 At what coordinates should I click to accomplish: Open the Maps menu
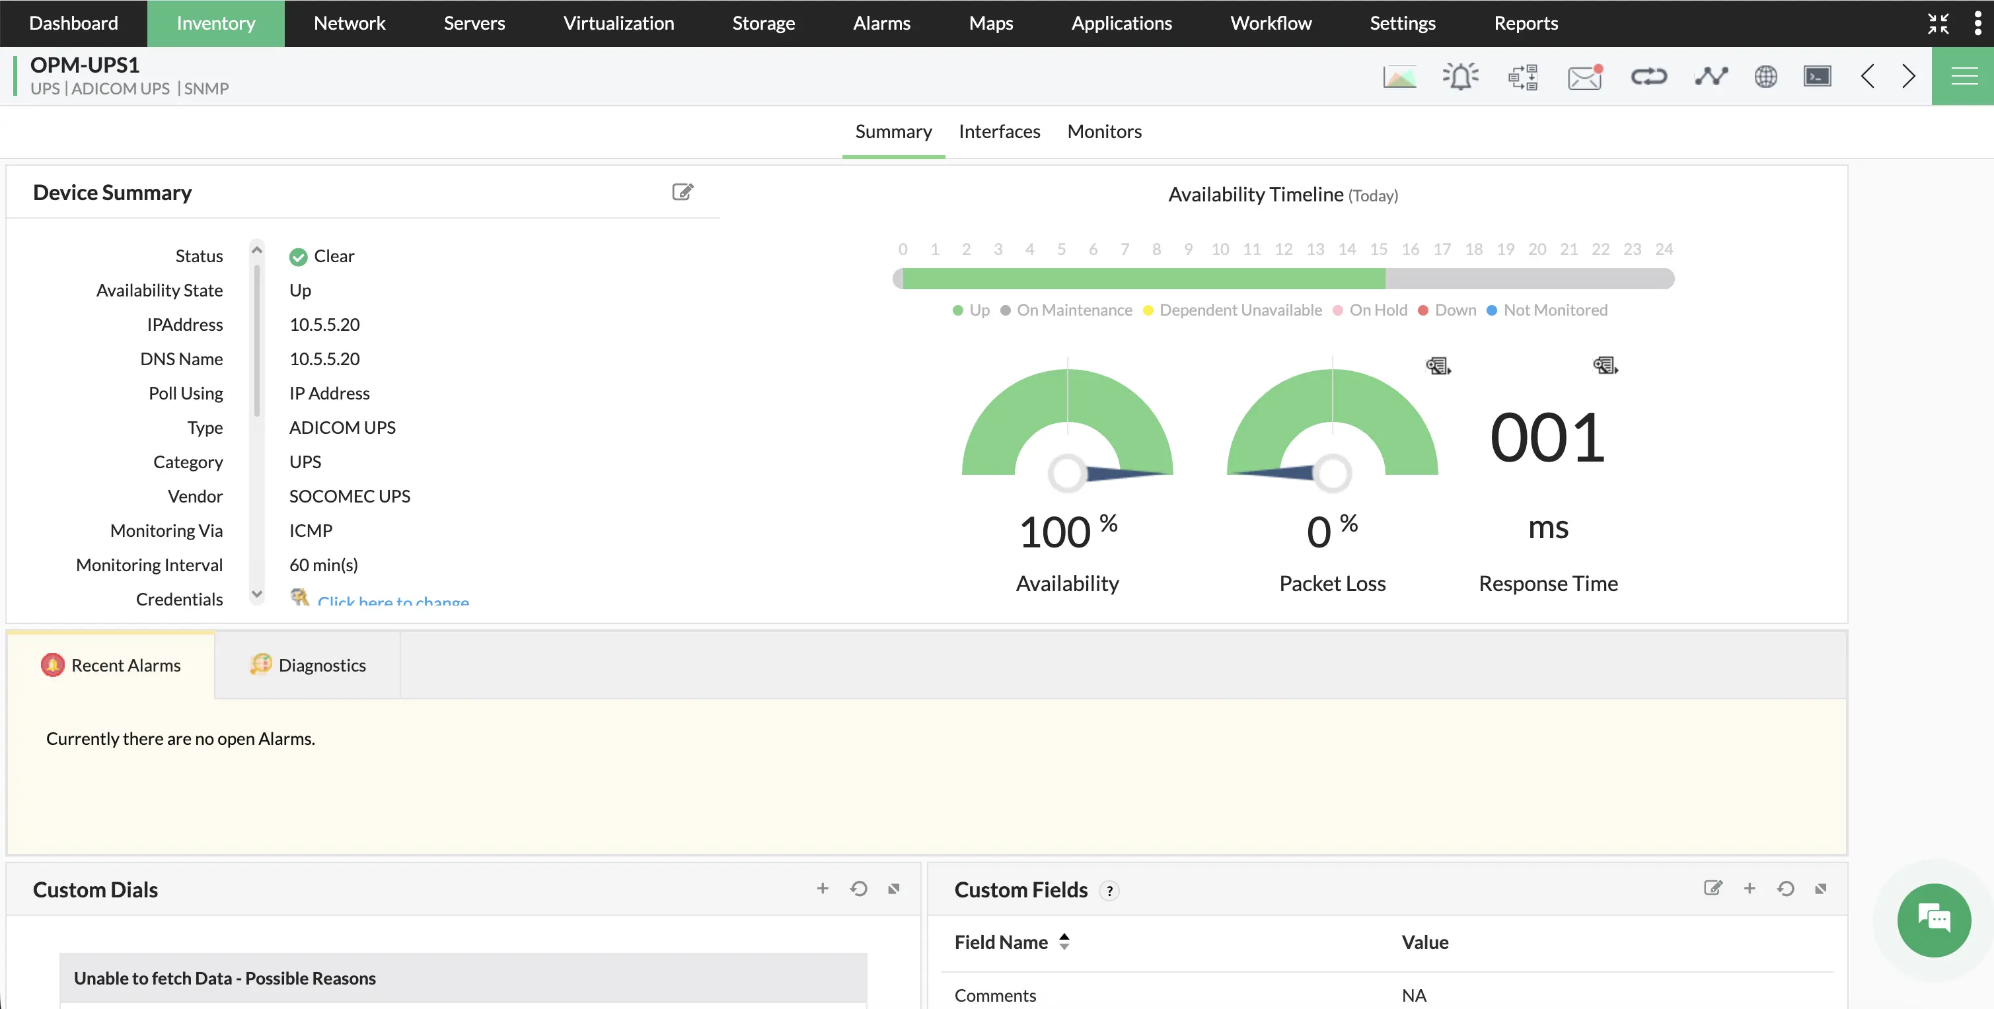pos(991,23)
